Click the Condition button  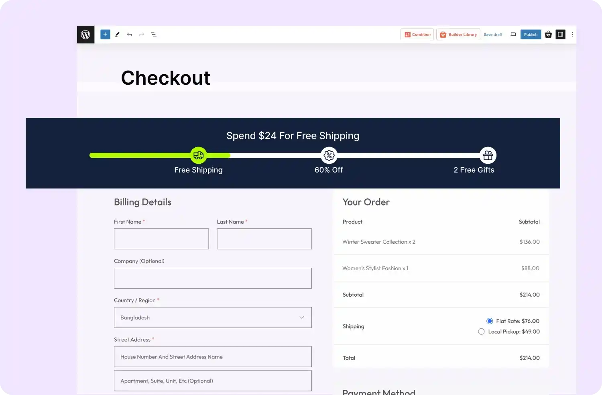tap(417, 35)
